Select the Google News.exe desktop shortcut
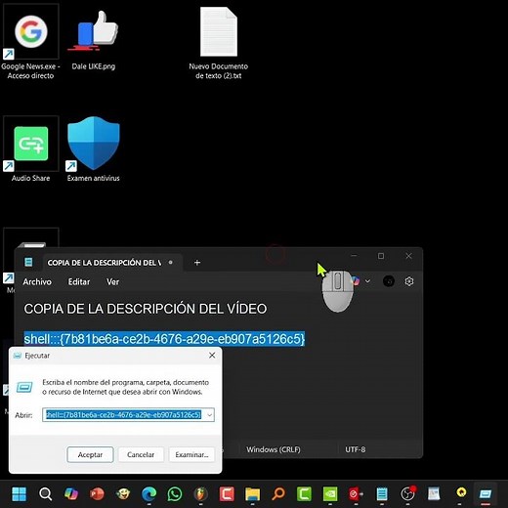Screen dimensions: 508x508 pyautogui.click(x=30, y=41)
